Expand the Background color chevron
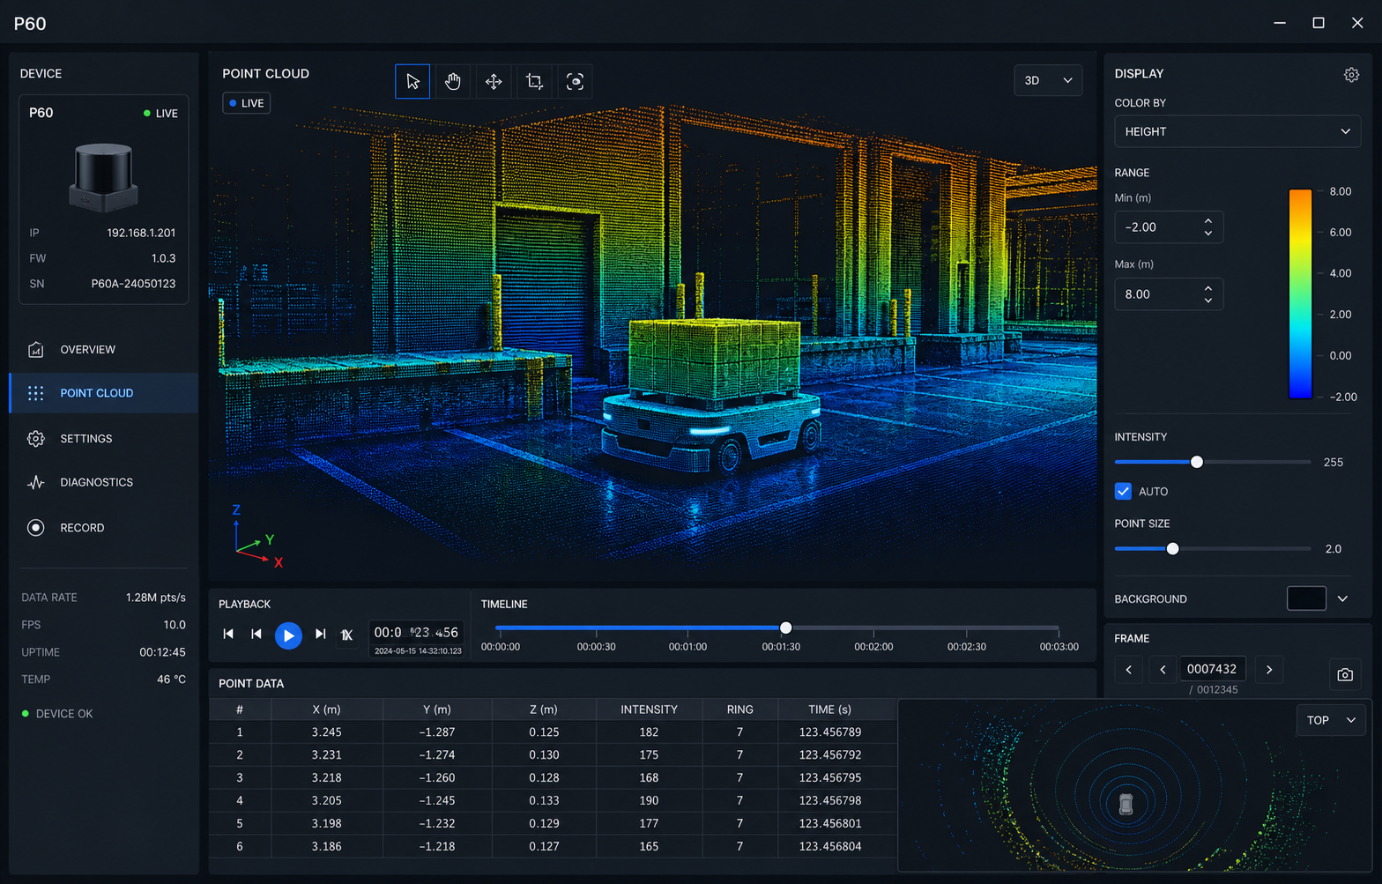The width and height of the screenshot is (1382, 884). [1342, 598]
